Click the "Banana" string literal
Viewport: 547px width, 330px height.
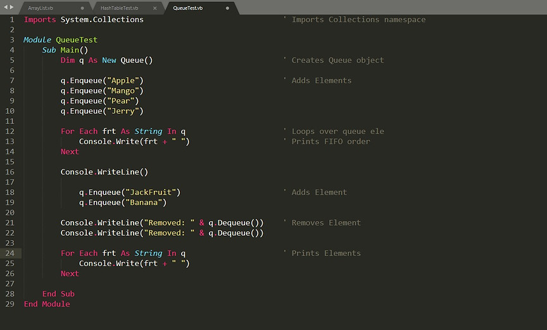coord(144,202)
